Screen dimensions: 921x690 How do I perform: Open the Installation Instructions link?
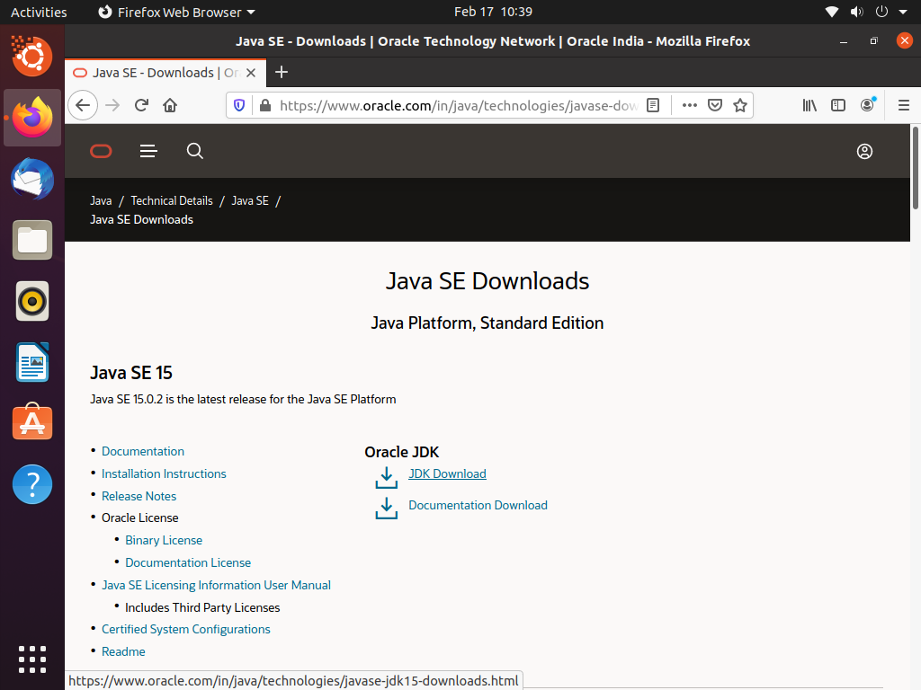(x=164, y=473)
